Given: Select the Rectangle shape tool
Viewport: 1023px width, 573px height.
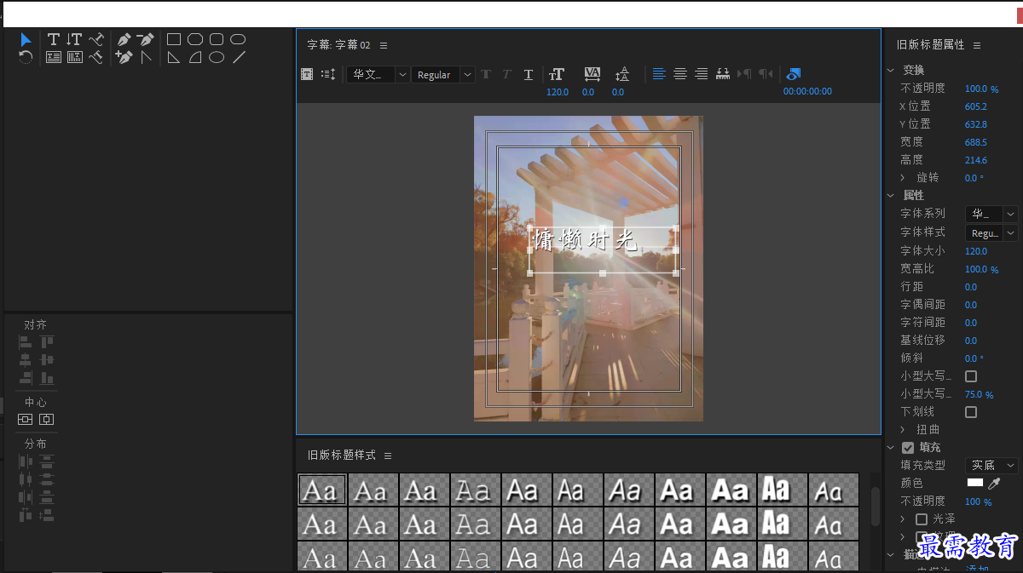Looking at the screenshot, I should tap(174, 39).
